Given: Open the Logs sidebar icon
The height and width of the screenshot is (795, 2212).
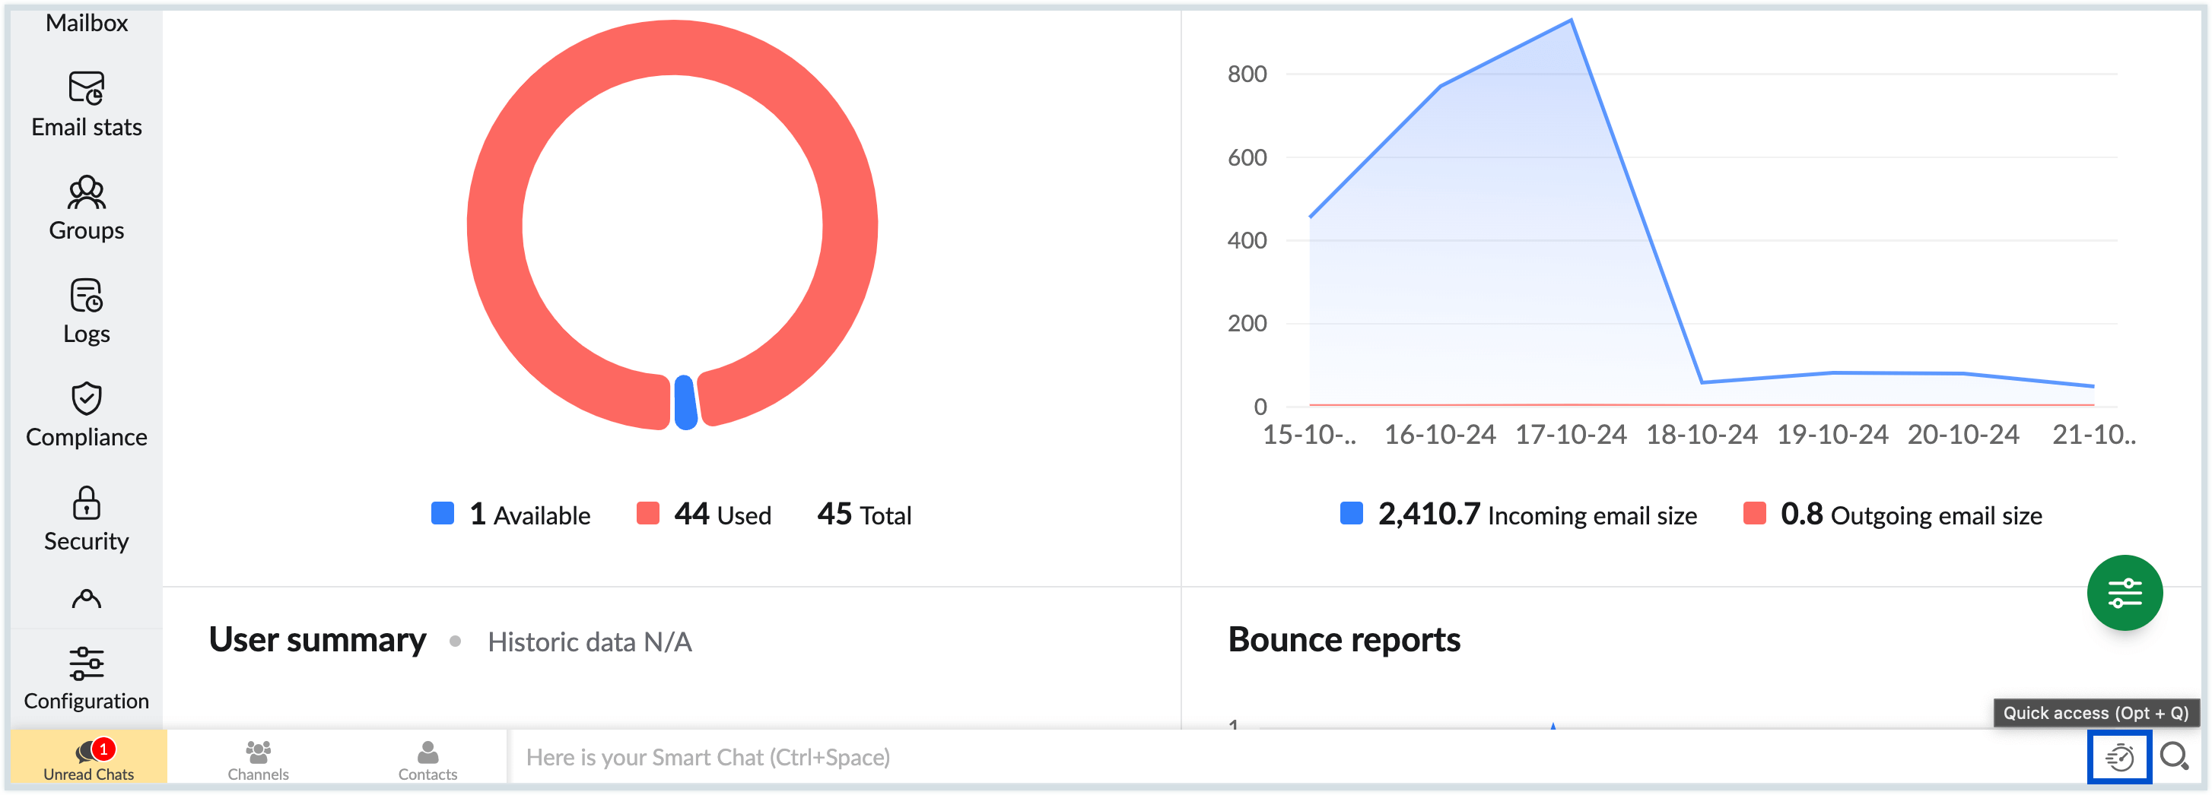Looking at the screenshot, I should [87, 296].
